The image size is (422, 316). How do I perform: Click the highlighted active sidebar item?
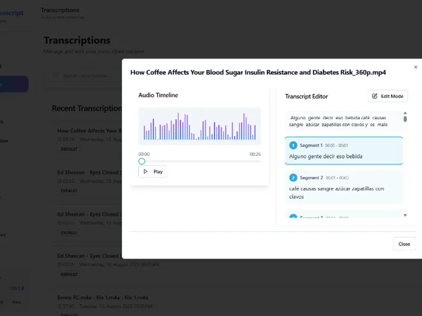pyautogui.click(x=14, y=84)
